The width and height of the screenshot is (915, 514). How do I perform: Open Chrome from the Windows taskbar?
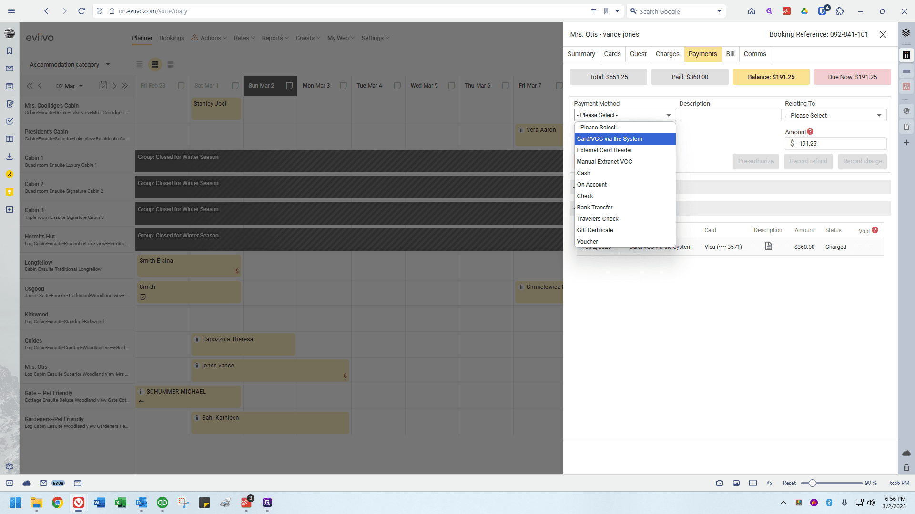[x=58, y=503]
